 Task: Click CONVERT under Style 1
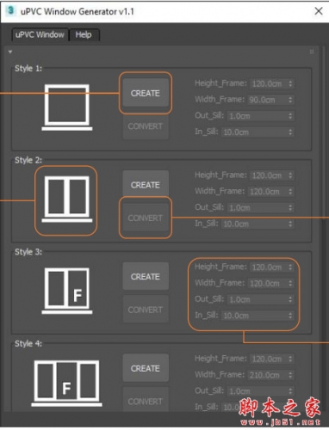(x=146, y=126)
